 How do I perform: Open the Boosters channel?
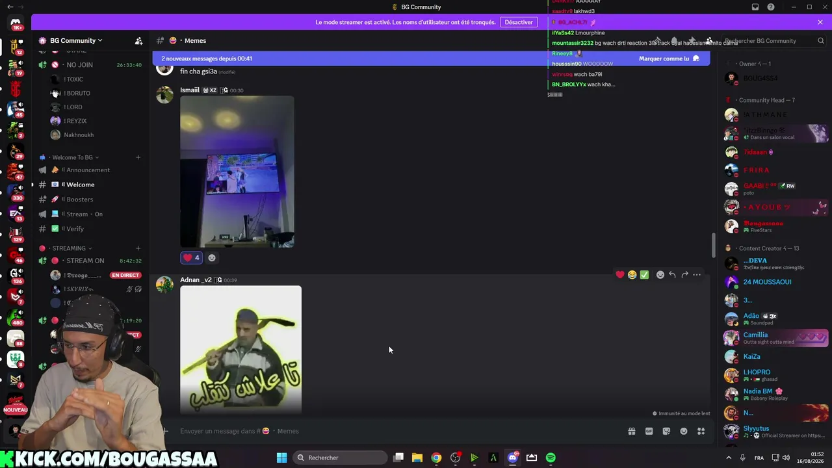pos(90,200)
